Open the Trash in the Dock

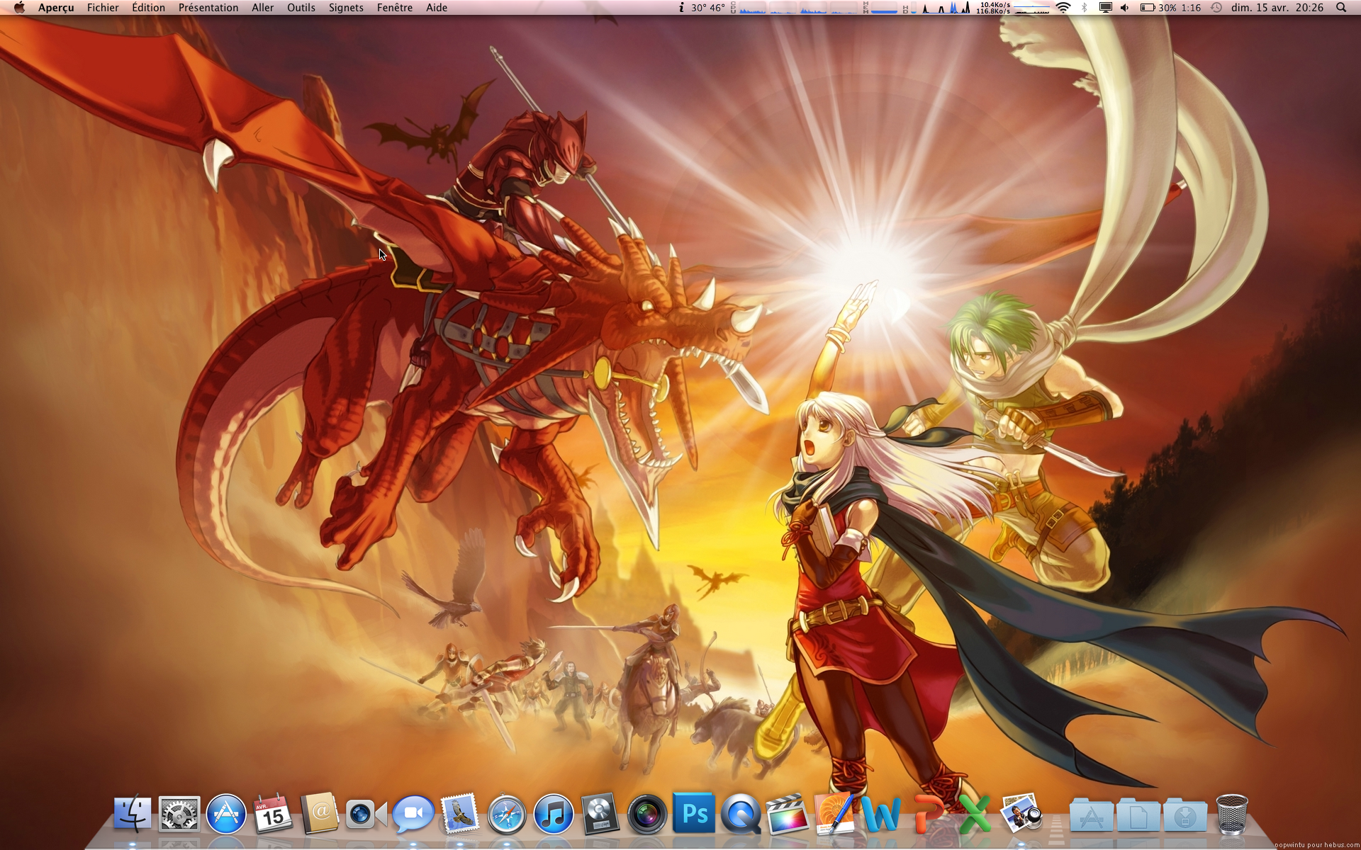click(x=1232, y=814)
